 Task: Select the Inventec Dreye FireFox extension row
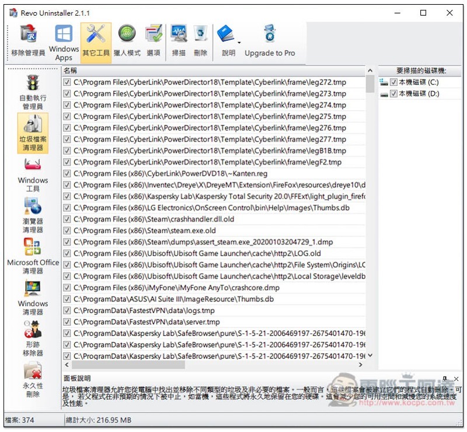click(x=214, y=185)
